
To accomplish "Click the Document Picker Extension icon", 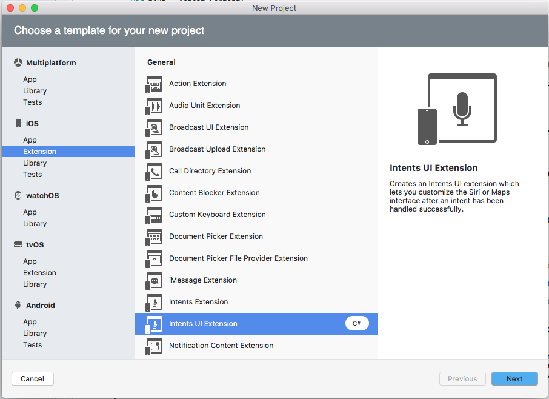I will pos(155,236).
